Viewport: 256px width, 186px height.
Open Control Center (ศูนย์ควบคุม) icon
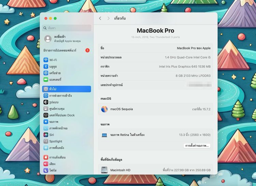point(46,109)
